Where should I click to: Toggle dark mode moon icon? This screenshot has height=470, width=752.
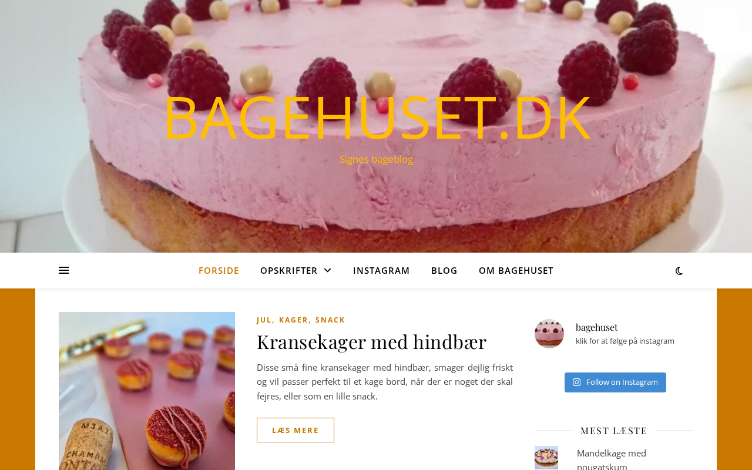click(679, 271)
